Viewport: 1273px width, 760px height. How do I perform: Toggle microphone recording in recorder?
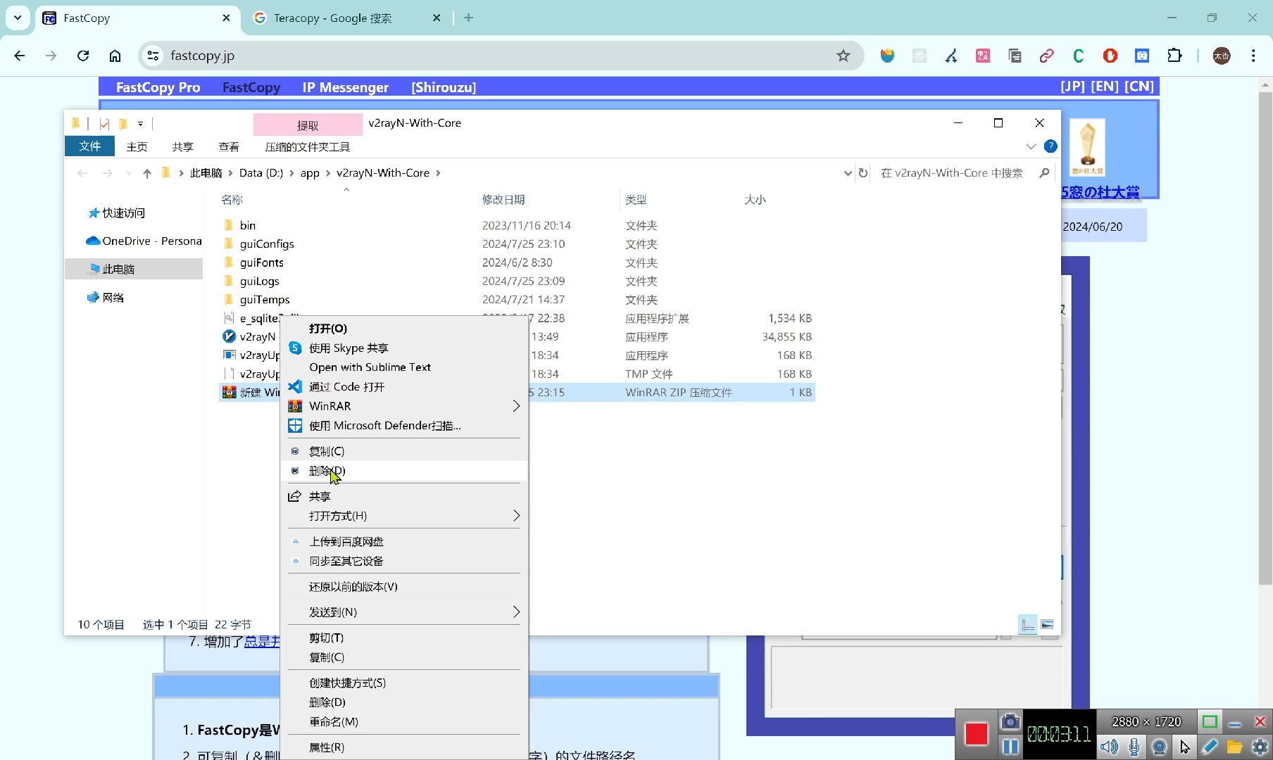pos(1134,747)
